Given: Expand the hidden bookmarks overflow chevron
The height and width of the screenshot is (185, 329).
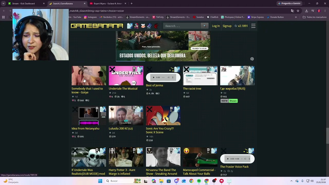Looking at the screenshot, I should (x=296, y=17).
